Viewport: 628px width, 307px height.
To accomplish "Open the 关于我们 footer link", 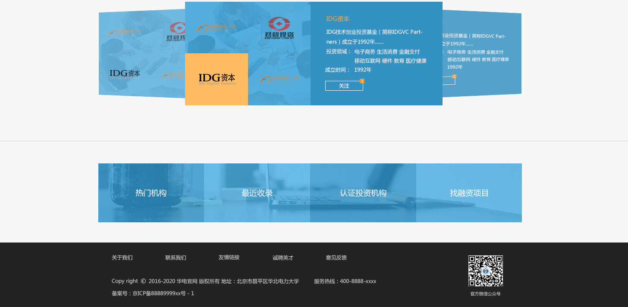I will pyautogui.click(x=122, y=258).
